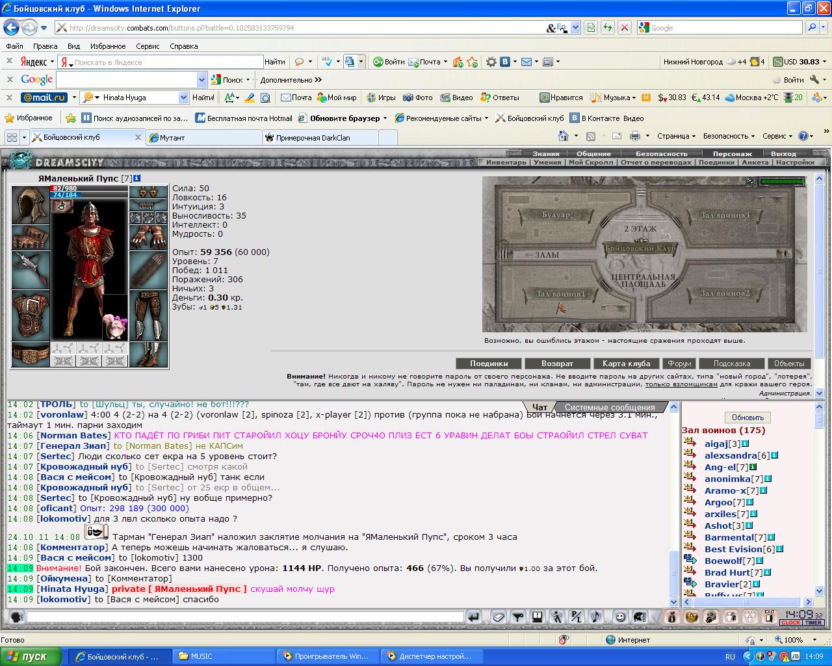
Task: Click Зал воинов3 on the club map
Action: [725, 215]
